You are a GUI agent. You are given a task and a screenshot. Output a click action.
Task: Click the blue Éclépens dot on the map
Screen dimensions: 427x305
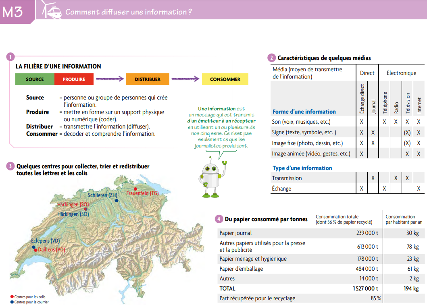pyautogui.click(x=34, y=247)
